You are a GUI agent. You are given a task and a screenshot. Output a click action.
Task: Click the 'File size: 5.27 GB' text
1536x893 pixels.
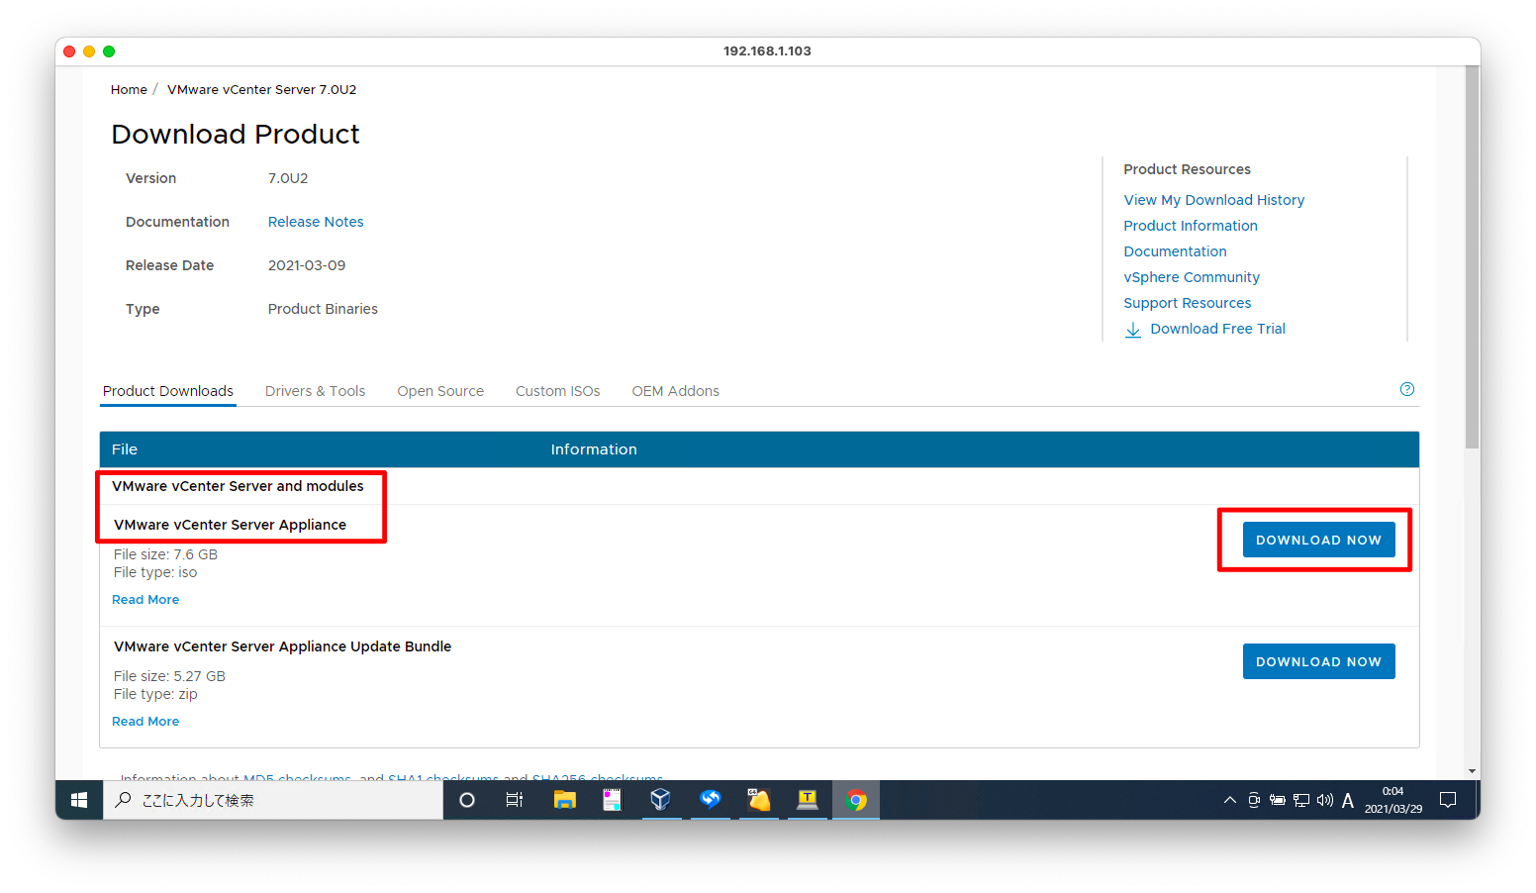pos(169,676)
